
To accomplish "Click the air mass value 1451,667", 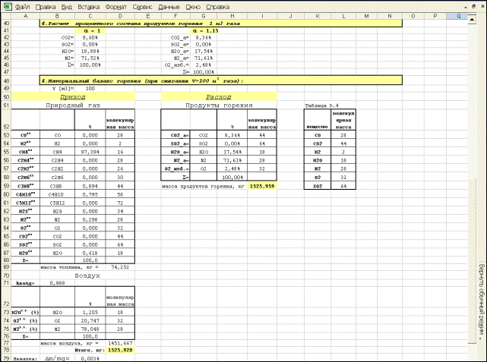I will click(120, 343).
